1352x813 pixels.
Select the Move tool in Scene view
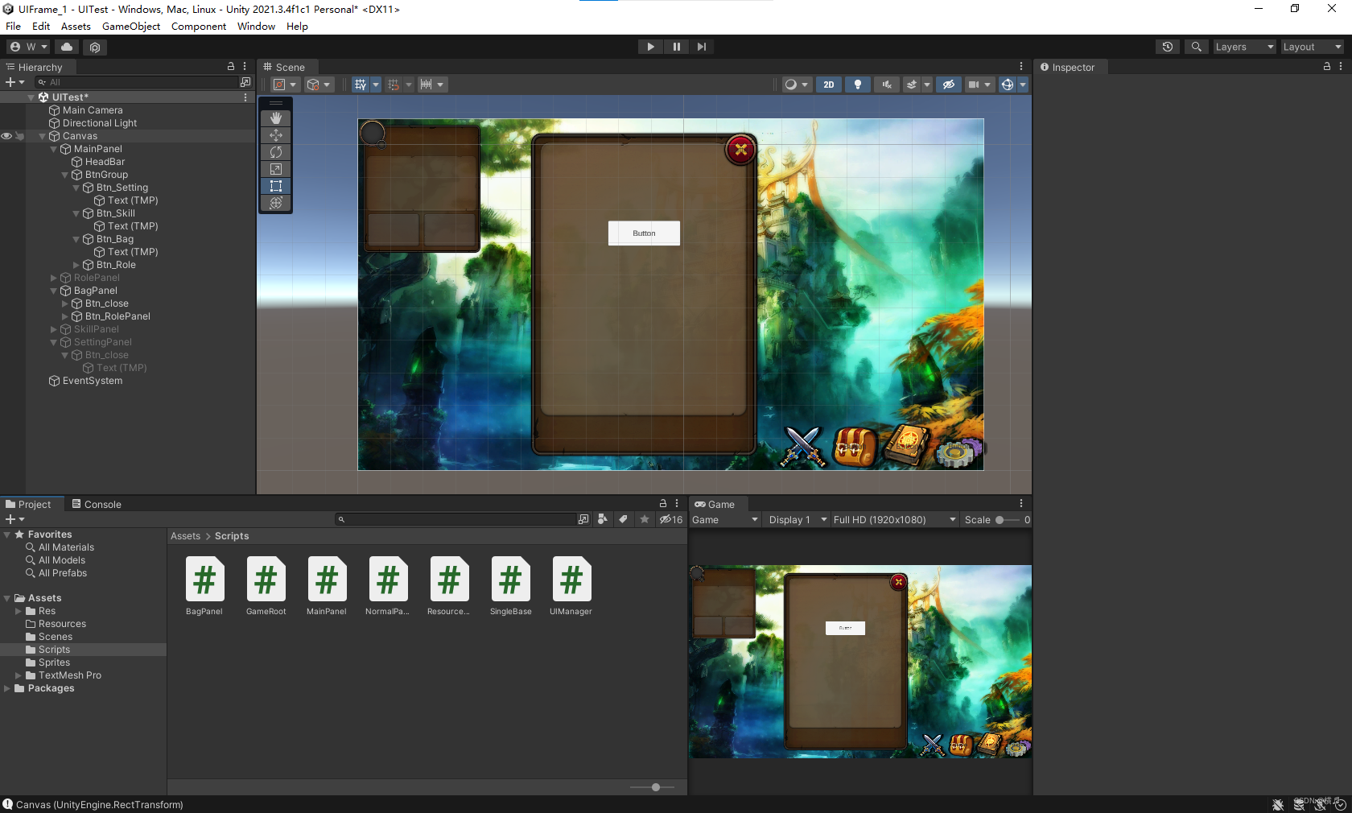[x=276, y=135]
